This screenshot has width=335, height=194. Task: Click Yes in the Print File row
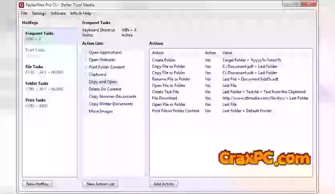pyautogui.click(x=208, y=111)
